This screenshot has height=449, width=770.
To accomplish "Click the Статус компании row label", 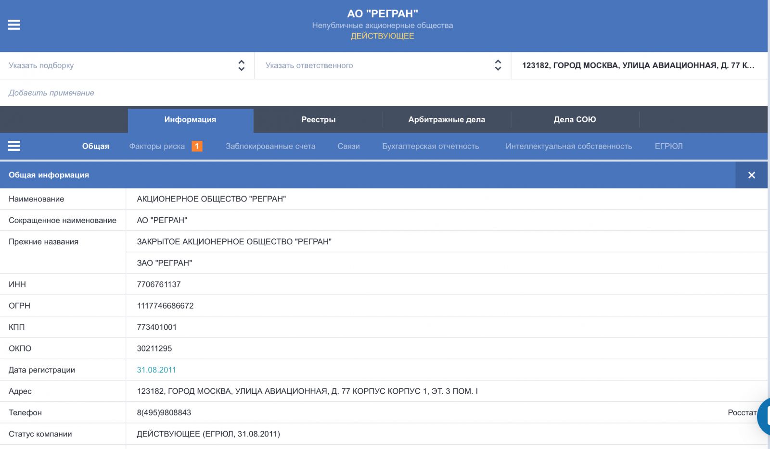I will point(40,434).
